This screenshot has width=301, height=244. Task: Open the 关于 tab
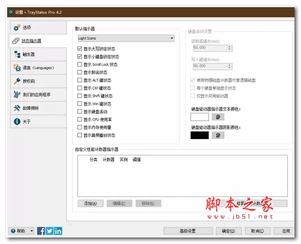(39, 121)
